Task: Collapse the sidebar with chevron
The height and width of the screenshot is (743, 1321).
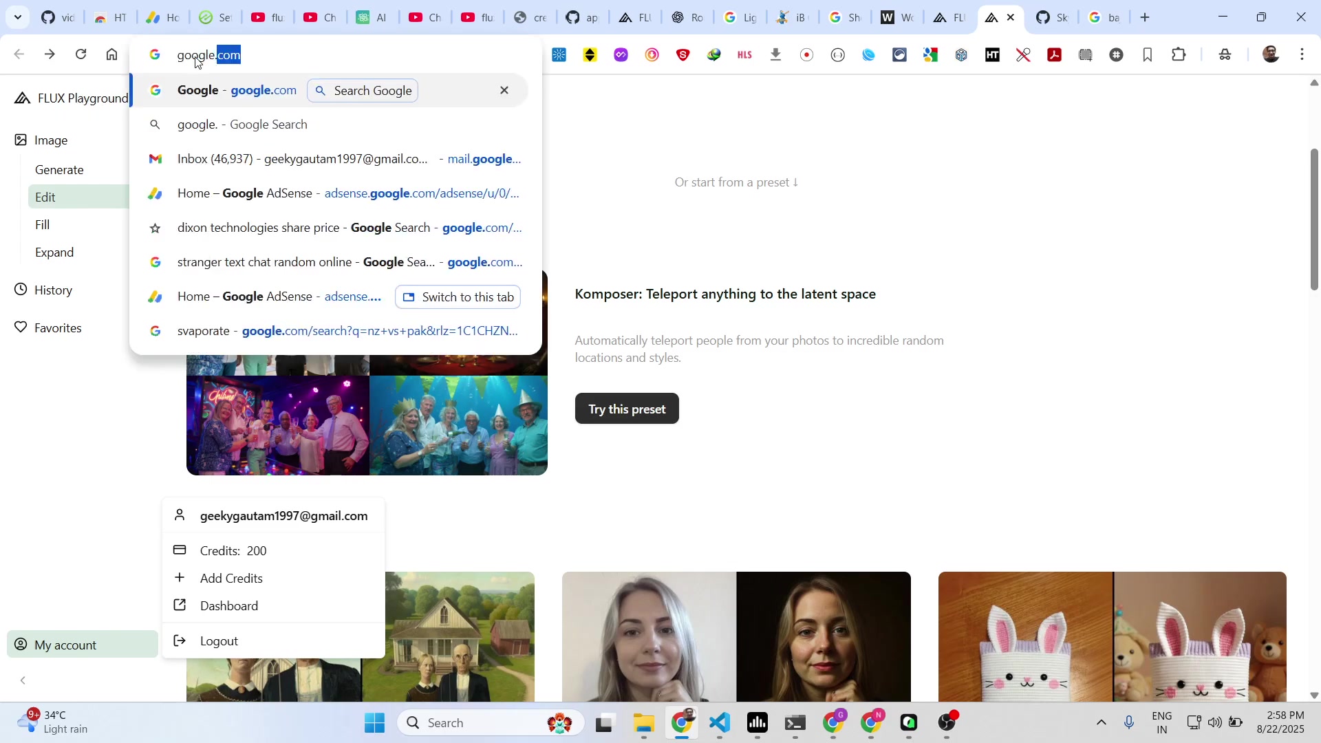Action: pyautogui.click(x=23, y=680)
